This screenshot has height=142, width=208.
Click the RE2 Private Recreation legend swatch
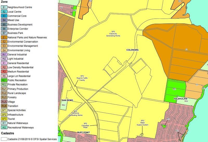coord(4,84)
